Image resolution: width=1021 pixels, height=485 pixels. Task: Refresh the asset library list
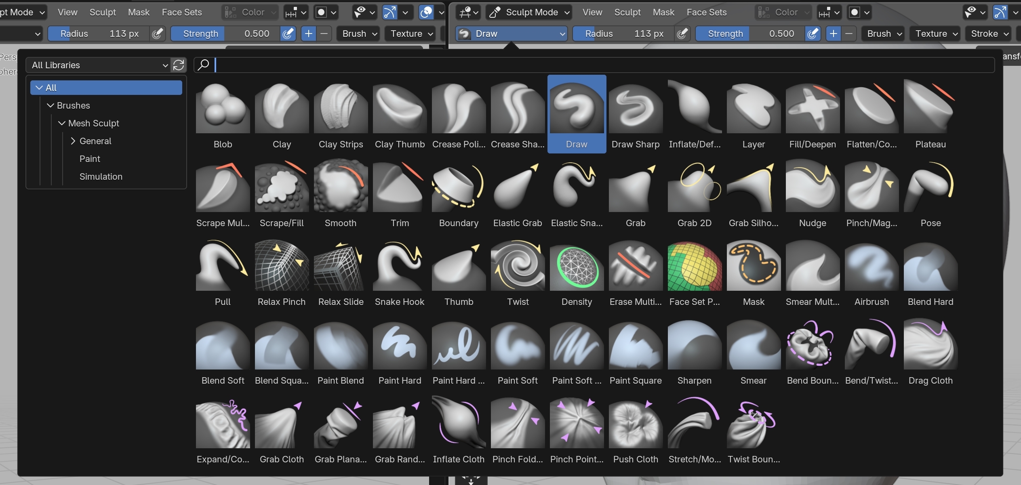[x=179, y=65]
